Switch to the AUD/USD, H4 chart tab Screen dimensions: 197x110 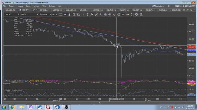pyautogui.click(x=71, y=10)
